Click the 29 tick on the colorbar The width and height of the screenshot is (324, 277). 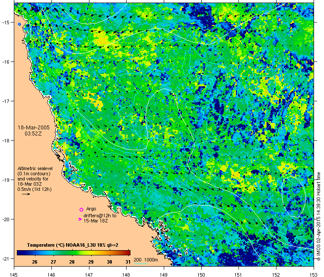coord(91,262)
